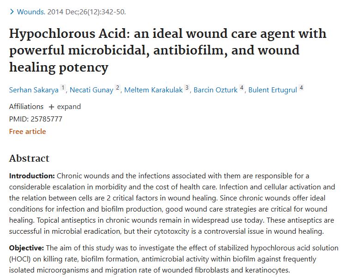Click the Hypochlorous Acid article title
The height and width of the screenshot is (279, 347).
pos(167,50)
